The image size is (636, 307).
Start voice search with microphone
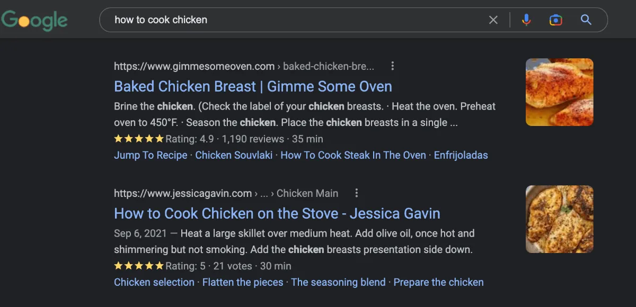[526, 20]
